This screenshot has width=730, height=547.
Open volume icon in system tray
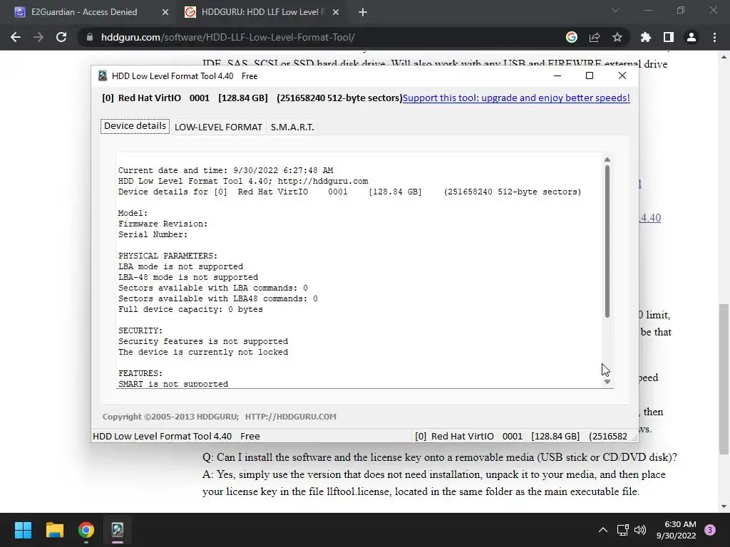click(640, 530)
